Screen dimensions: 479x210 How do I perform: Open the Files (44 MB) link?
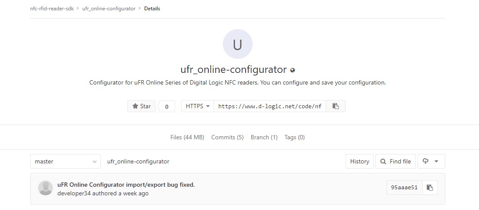(x=187, y=137)
